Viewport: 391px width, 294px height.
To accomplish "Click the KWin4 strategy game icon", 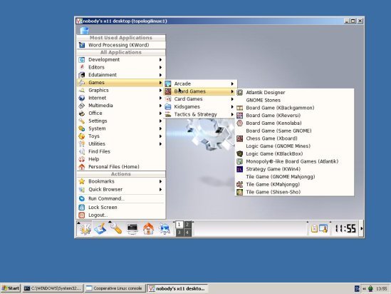I will 239,169.
